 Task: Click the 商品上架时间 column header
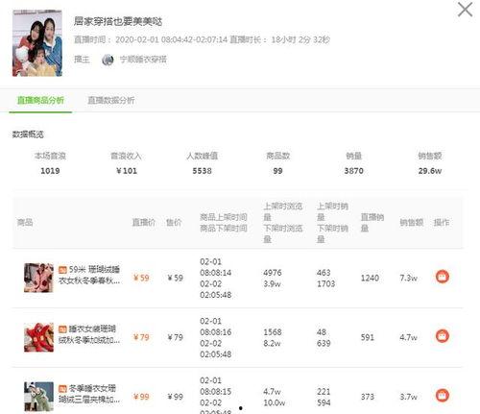[x=224, y=217]
